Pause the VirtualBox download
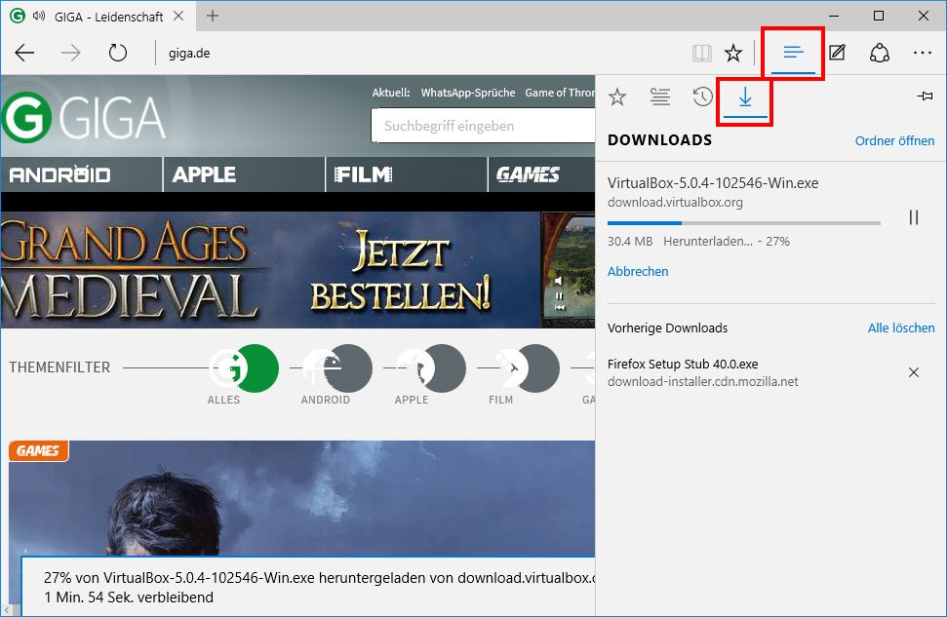This screenshot has height=617, width=947. (914, 217)
